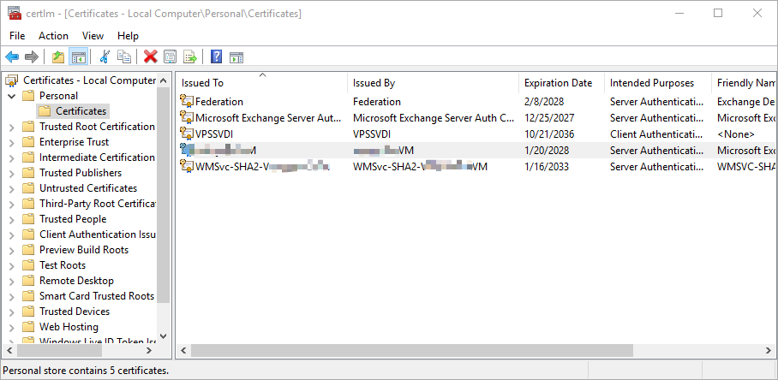Click the Federation certificate icon
This screenshot has width=778, height=380.
point(187,102)
